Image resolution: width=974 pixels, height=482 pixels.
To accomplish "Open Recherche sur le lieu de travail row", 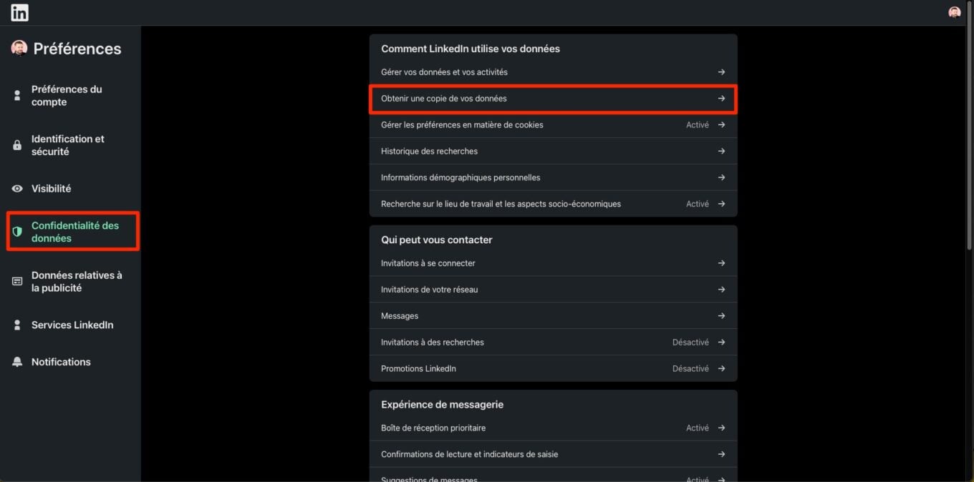I will [553, 204].
